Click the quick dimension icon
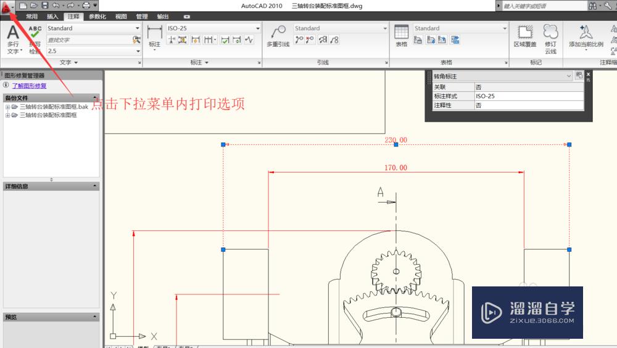This screenshot has width=617, height=348. tap(196, 39)
